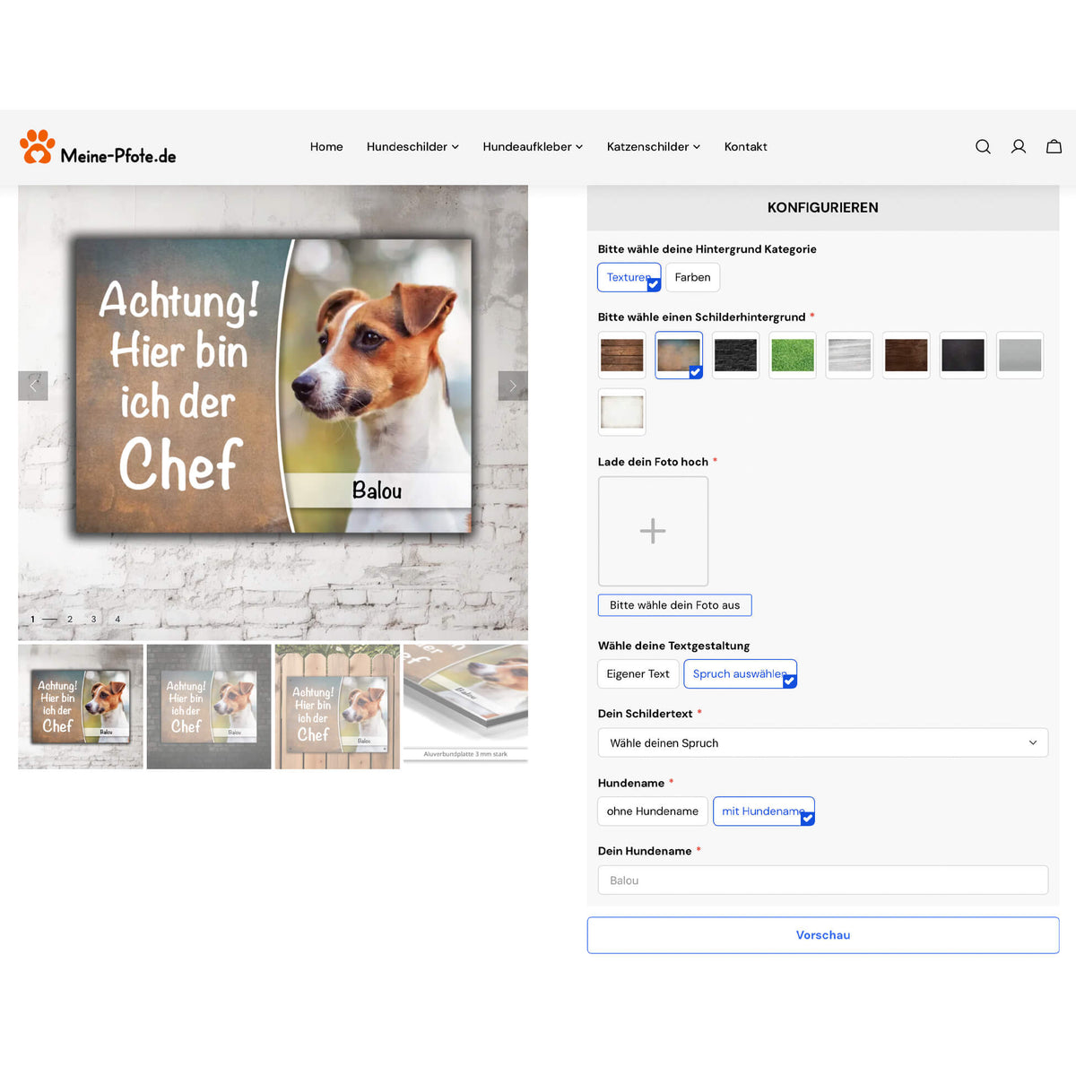Open the Wähle deinen Spruch dropdown

tap(823, 742)
